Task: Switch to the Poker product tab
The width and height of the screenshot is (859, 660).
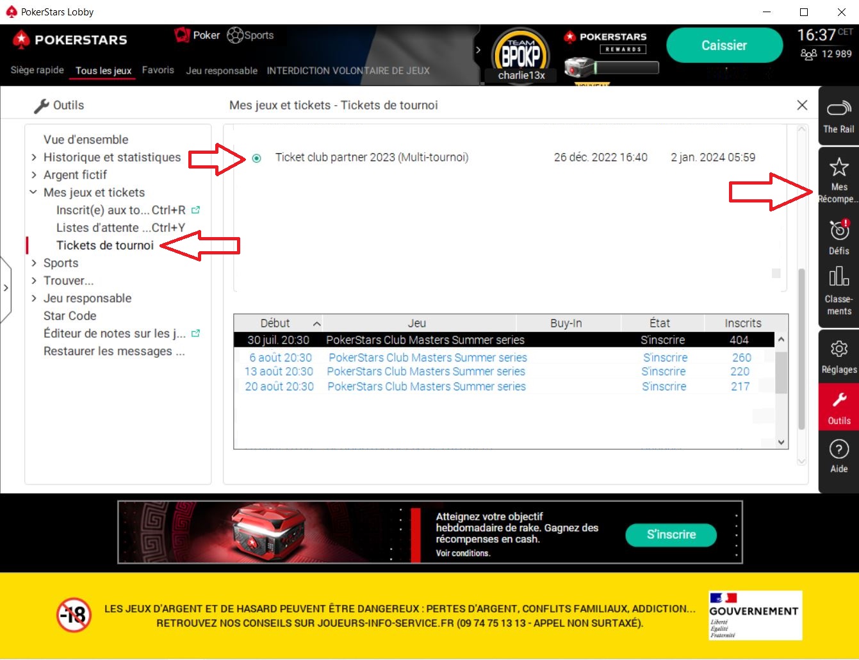Action: click(x=197, y=35)
